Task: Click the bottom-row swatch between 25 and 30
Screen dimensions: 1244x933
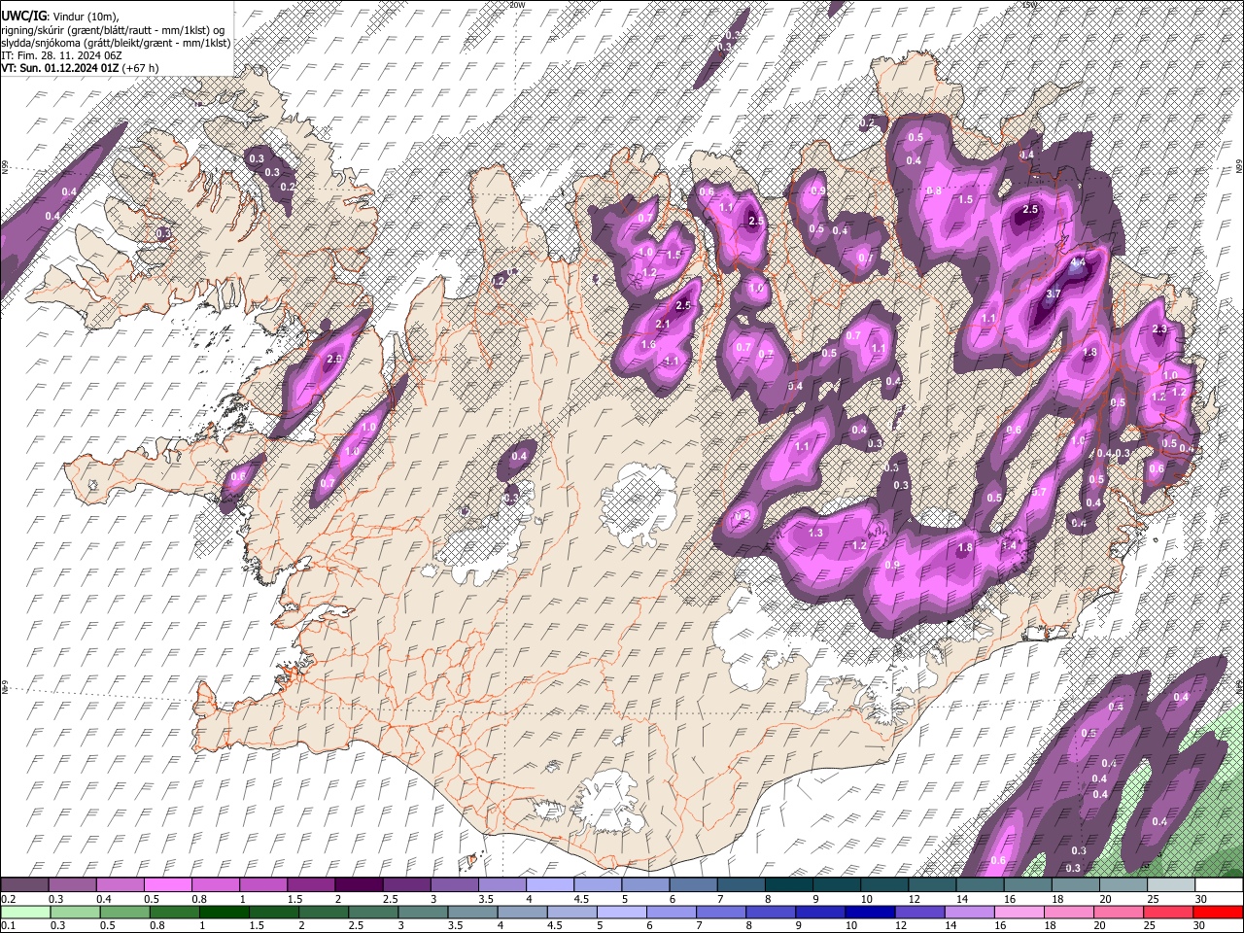Action: [x=1167, y=912]
